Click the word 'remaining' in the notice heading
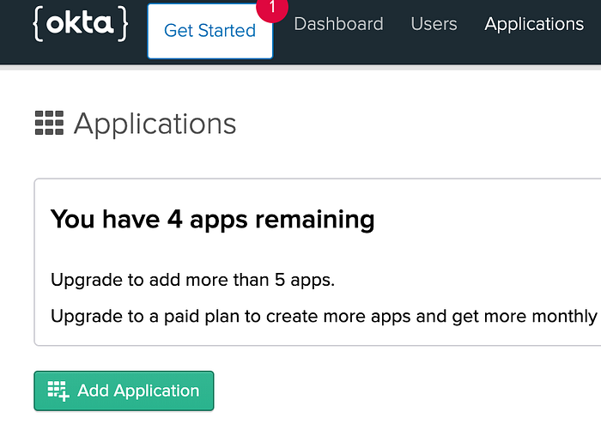601x430 pixels. click(315, 221)
